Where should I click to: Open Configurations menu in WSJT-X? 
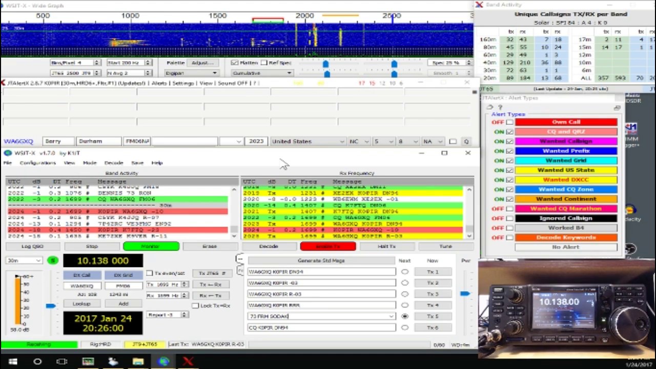37,163
